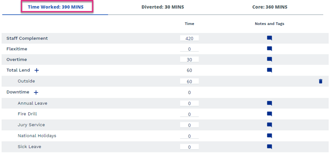Viewport: 330px width, 154px height.
Task: Switch to Core: 360 MINS tab
Action: click(270, 7)
